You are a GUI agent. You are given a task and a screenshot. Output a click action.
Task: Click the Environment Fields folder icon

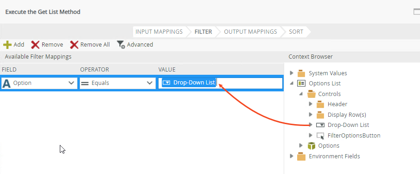point(301,156)
